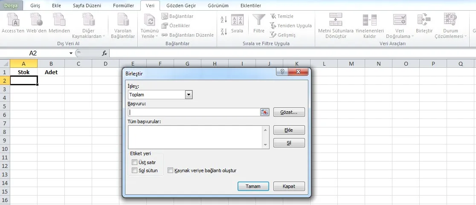Expand the Name Box dropdown arrow
This screenshot has width=476, height=205.
click(71, 53)
